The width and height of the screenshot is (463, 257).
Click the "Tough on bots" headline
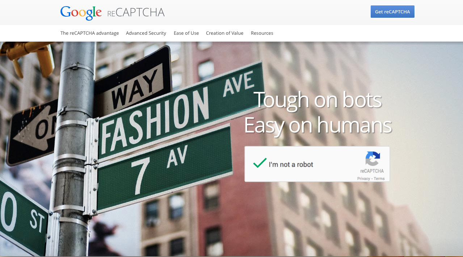(317, 100)
